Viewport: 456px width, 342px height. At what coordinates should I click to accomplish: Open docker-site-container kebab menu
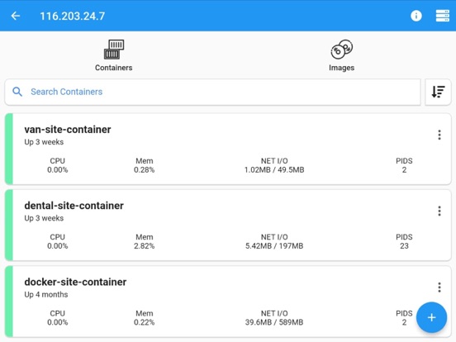pyautogui.click(x=439, y=287)
